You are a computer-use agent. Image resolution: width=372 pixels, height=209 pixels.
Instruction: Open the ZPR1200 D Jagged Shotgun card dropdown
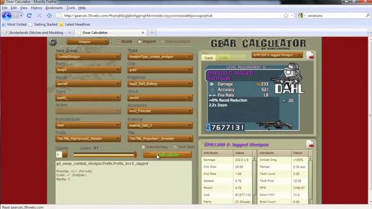(x=277, y=55)
